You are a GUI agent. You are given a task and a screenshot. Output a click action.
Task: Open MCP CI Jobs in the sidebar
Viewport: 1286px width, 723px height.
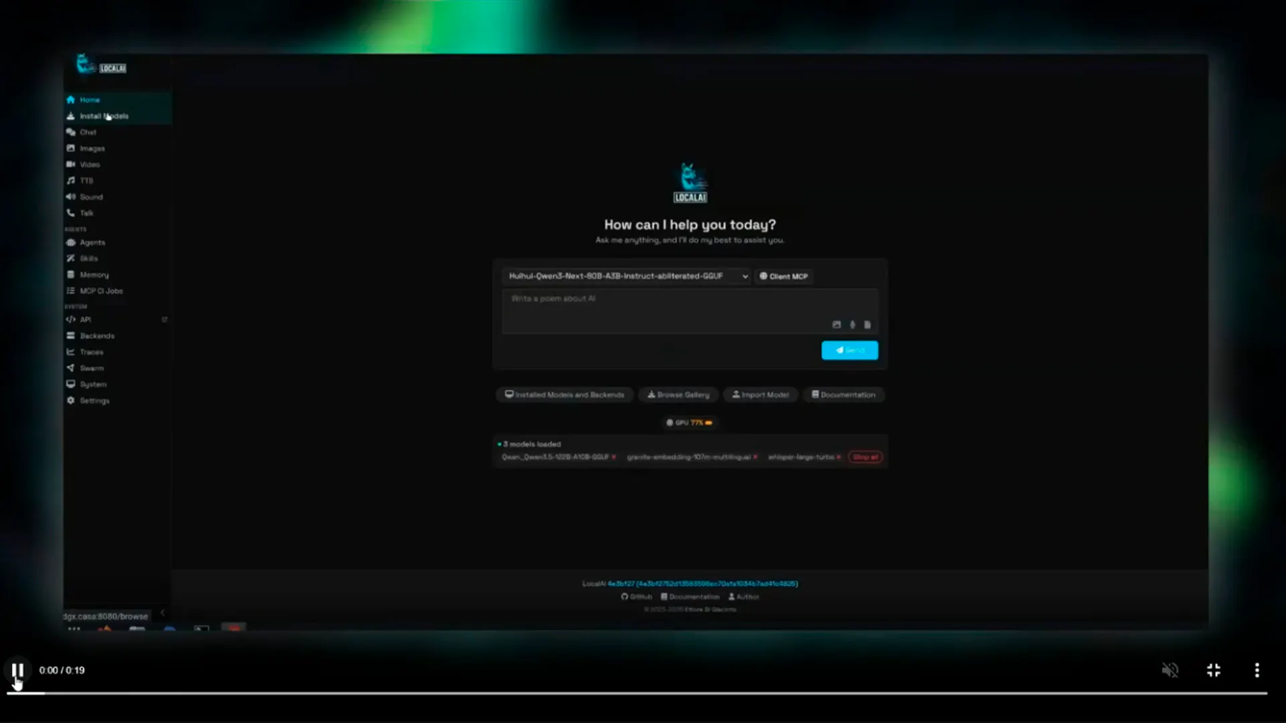(117, 291)
